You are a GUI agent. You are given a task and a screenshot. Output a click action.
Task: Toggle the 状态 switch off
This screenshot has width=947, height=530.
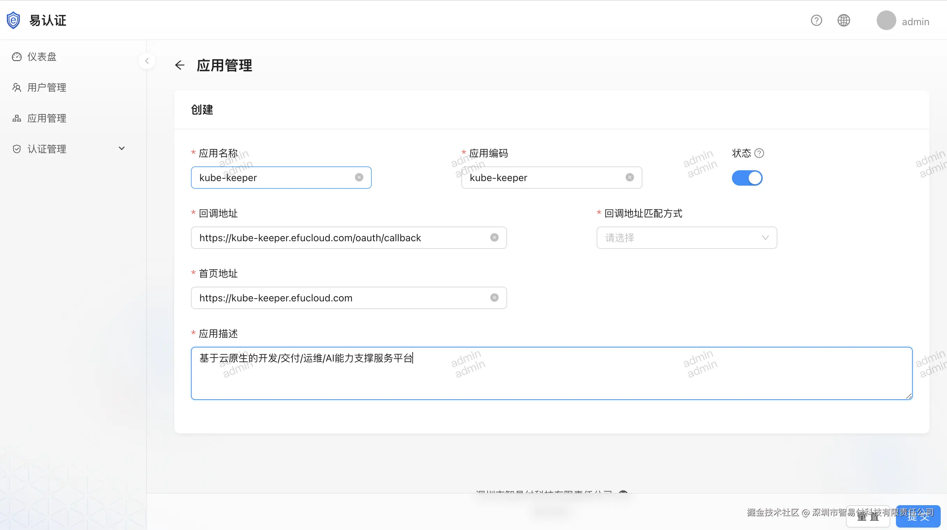[x=747, y=178]
